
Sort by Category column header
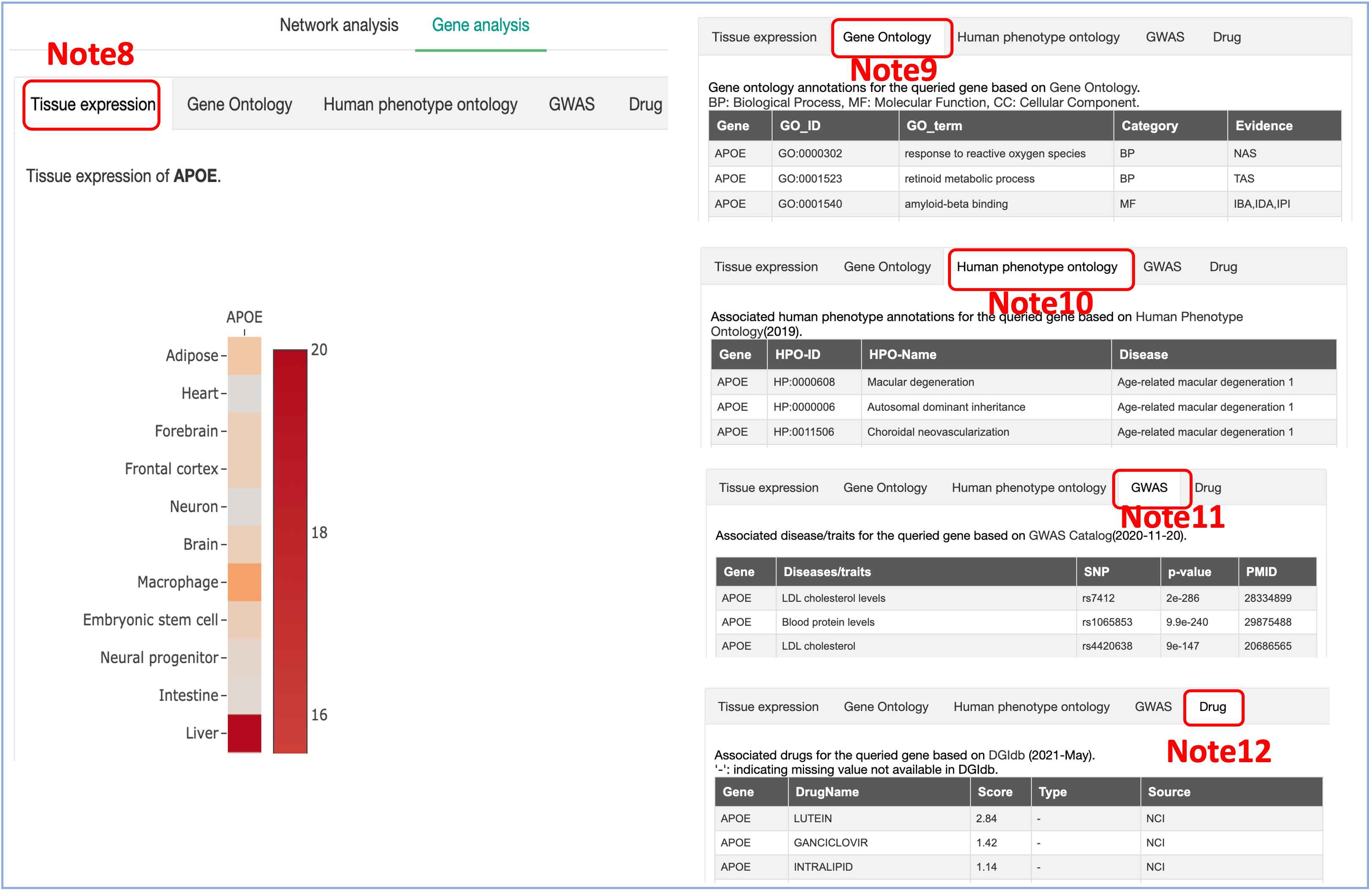(x=1170, y=126)
